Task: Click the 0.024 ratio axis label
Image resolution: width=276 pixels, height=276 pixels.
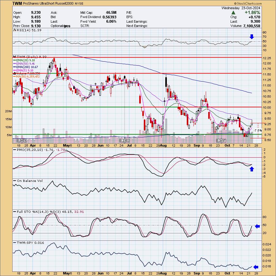Action: (267, 244)
